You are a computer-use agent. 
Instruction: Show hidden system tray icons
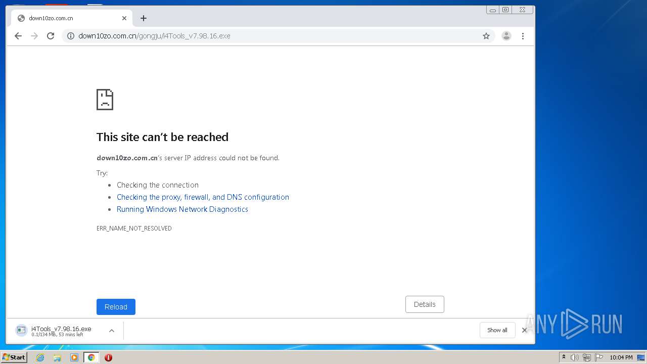pos(564,357)
